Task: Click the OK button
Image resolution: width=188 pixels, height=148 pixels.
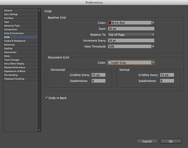Action: tap(171, 141)
